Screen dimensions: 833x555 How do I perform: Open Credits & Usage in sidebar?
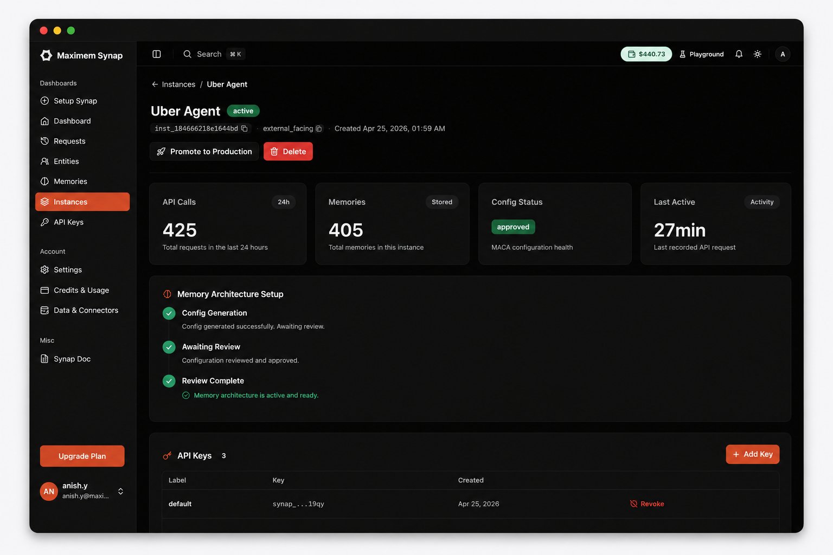pos(82,291)
